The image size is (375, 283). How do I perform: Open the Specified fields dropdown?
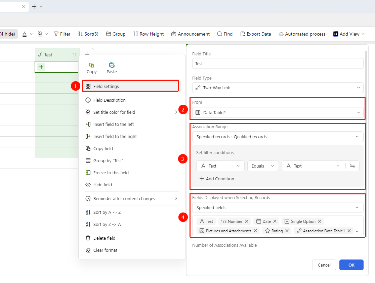click(x=278, y=207)
